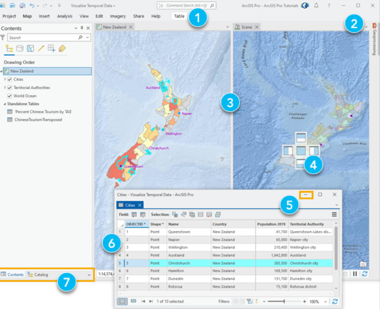
Task: Adjust the table zoom slider
Action: (285, 301)
